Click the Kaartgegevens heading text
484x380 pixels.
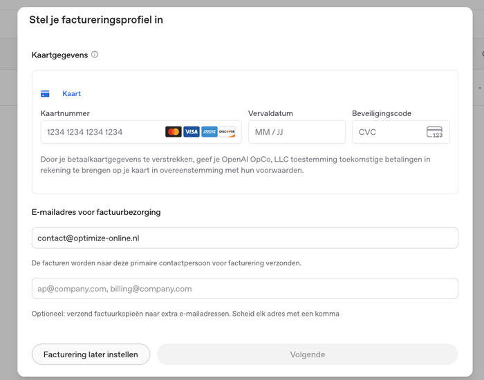pos(60,55)
